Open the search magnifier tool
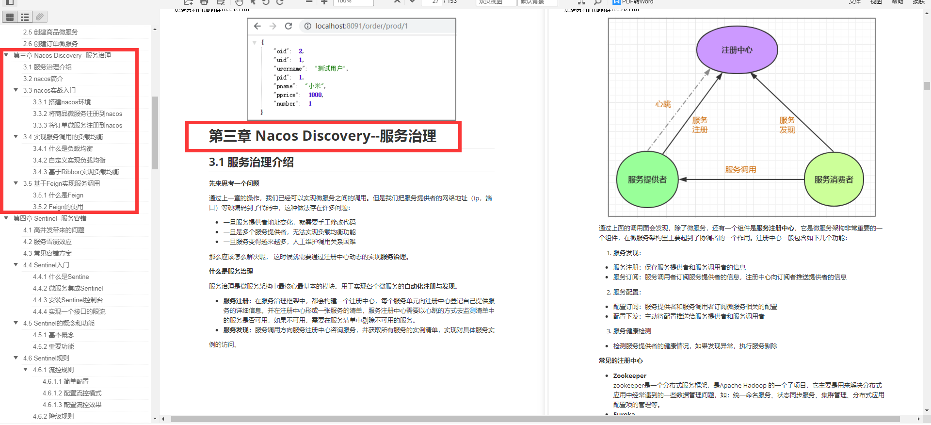This screenshot has width=931, height=425. click(597, 2)
